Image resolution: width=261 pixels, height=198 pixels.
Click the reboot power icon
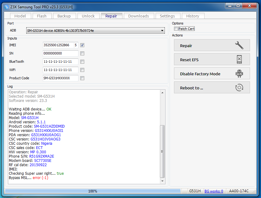pos(239,88)
